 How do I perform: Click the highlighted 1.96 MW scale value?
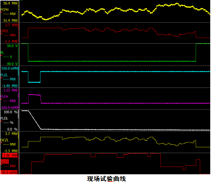point(10,155)
